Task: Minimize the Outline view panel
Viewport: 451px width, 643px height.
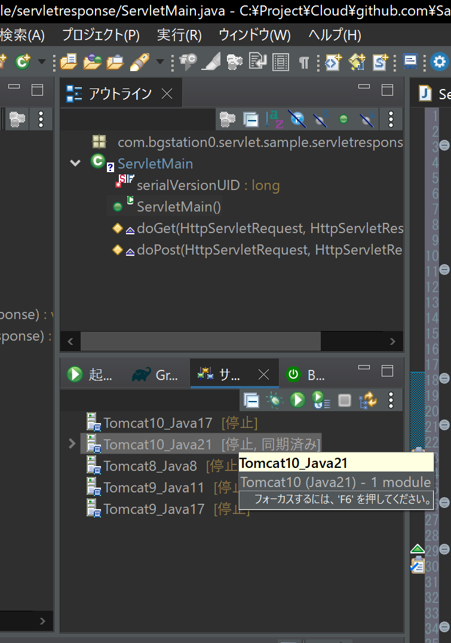Action: pos(364,87)
